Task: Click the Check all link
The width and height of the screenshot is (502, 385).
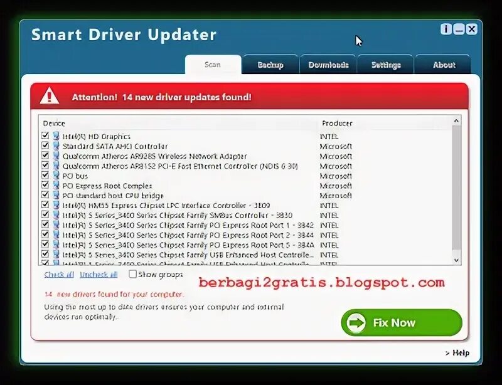Action: point(59,275)
